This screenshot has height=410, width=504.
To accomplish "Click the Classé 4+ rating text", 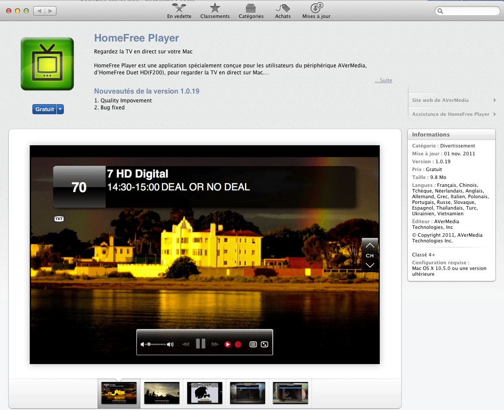I will pos(423,255).
